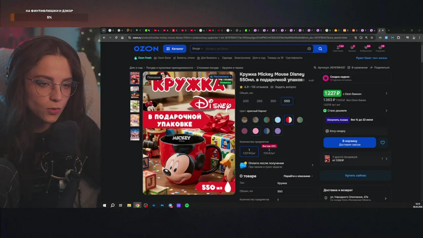The image size is (423, 238).
Task: Click the browser back arrow
Action: pyautogui.click(x=104, y=38)
